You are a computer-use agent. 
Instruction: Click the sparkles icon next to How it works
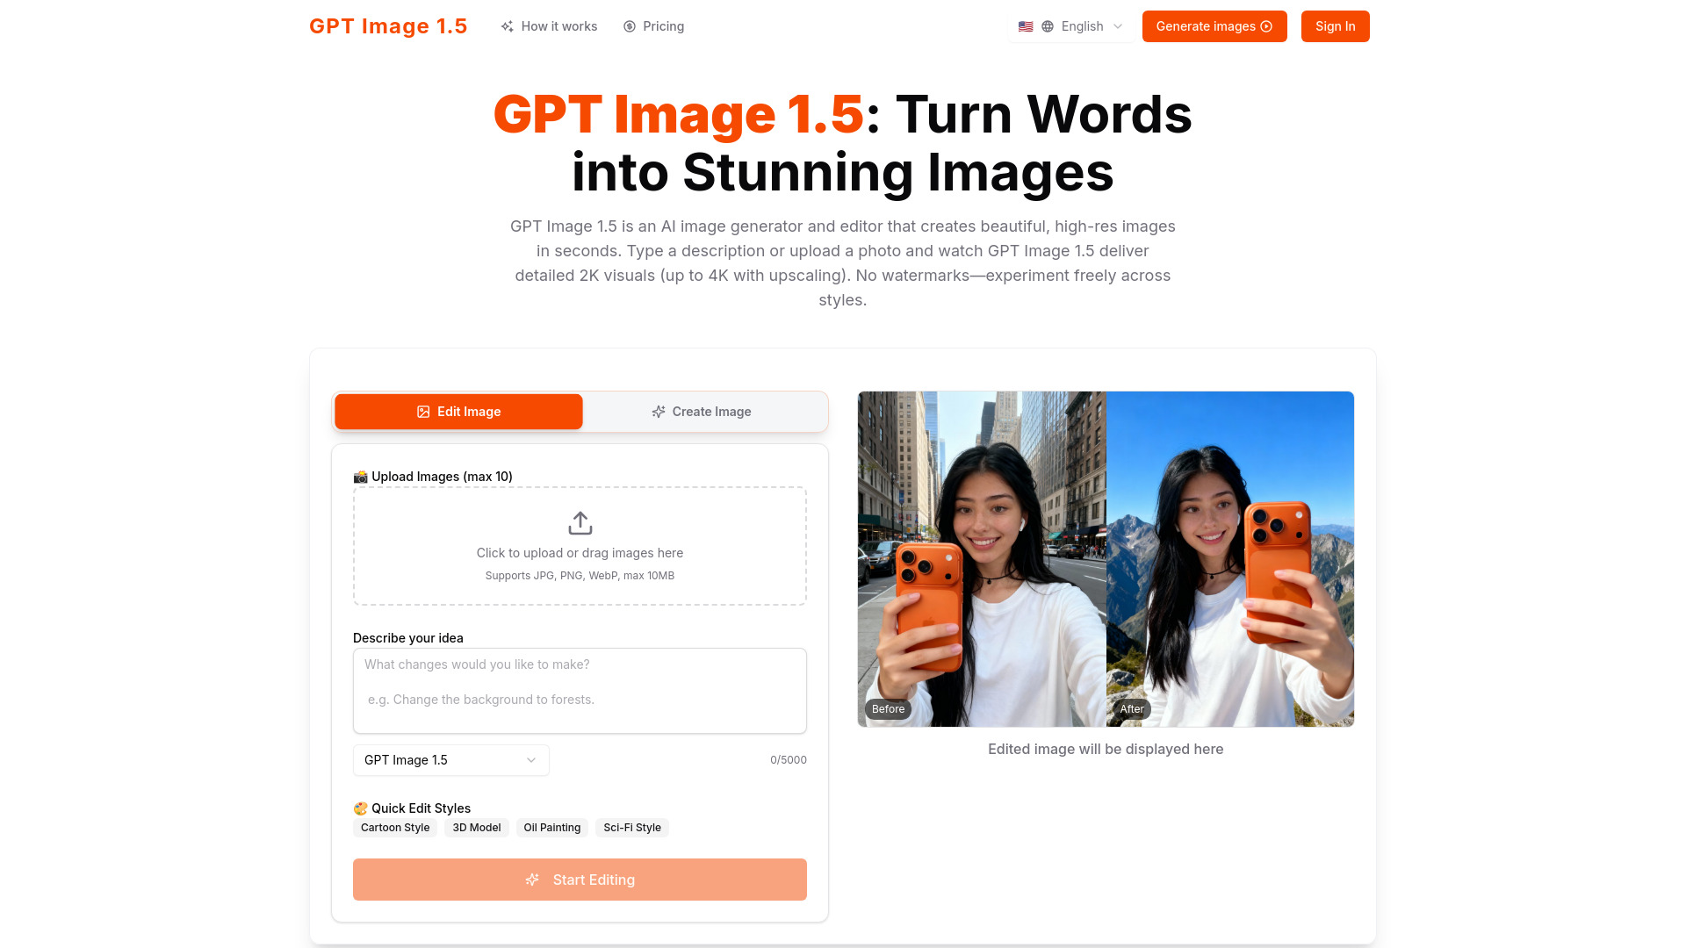[x=508, y=26]
